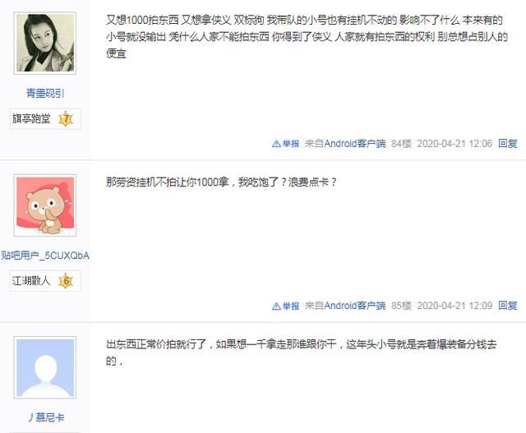
Task: Click warning triangle icon on floor 84
Action: click(x=276, y=144)
